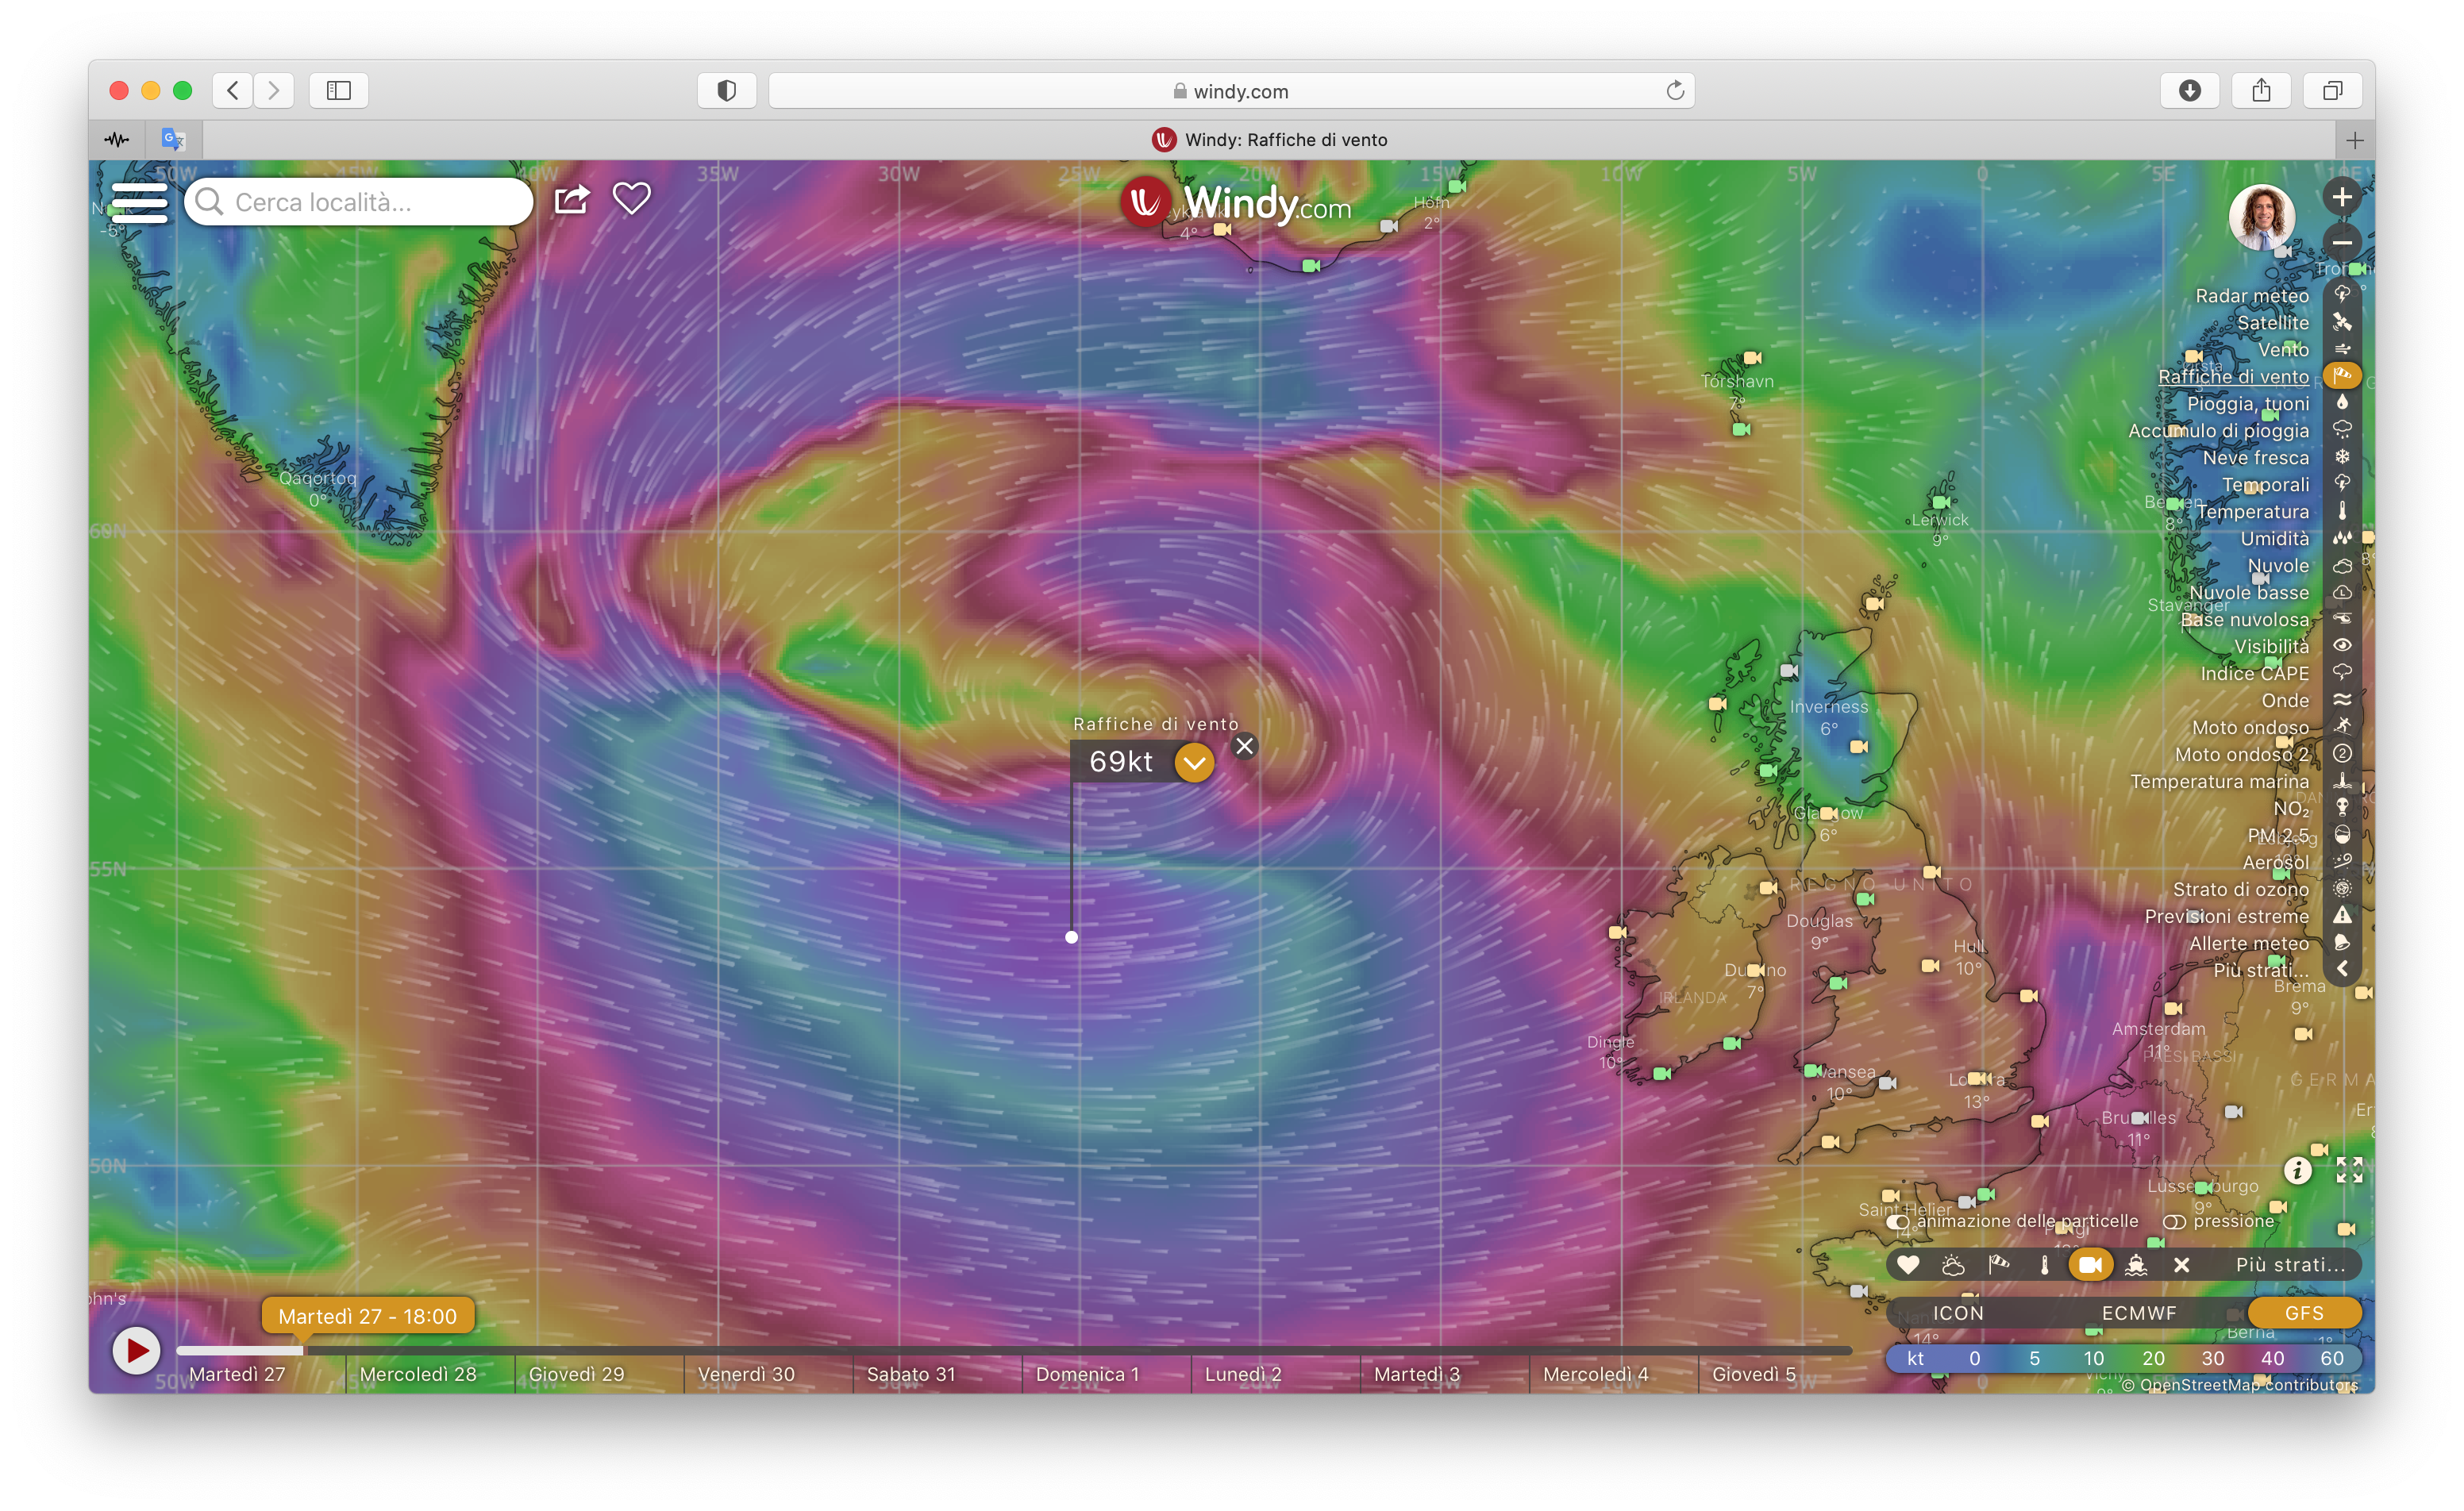Select Nuvole basse layer

pos(2248,593)
